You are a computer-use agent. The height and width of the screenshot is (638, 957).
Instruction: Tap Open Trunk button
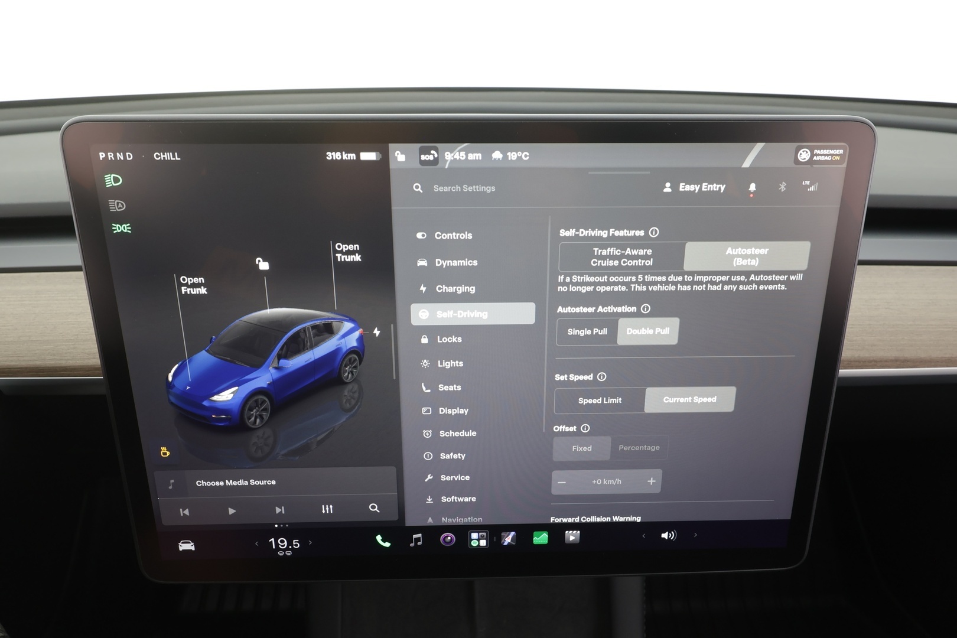(349, 252)
